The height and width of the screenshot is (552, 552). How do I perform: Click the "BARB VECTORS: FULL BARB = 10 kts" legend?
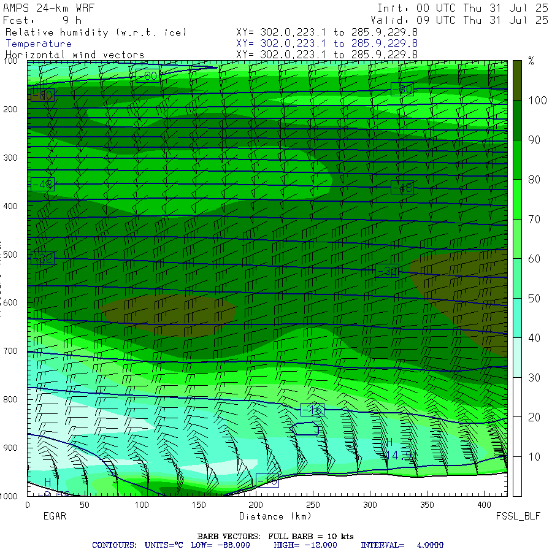275,537
